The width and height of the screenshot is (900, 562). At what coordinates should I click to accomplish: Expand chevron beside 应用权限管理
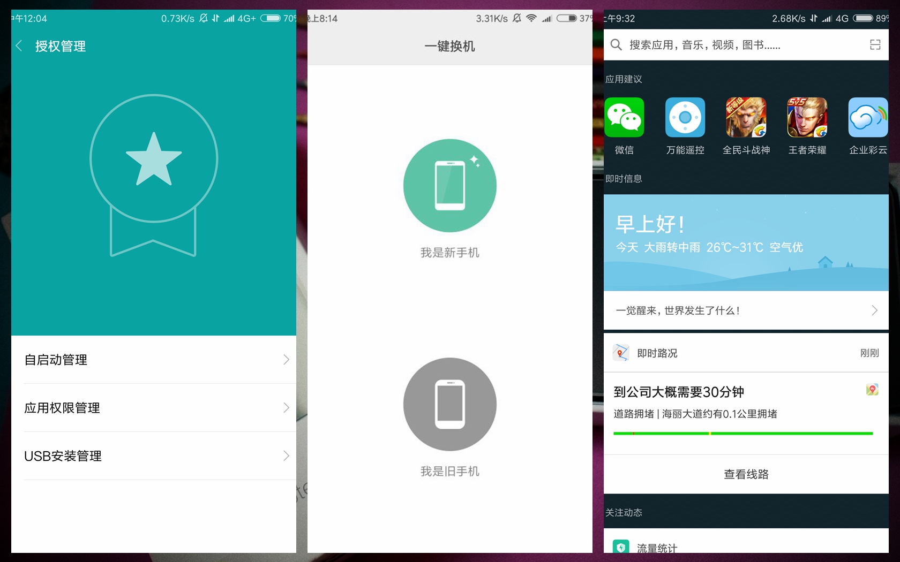[x=286, y=408]
